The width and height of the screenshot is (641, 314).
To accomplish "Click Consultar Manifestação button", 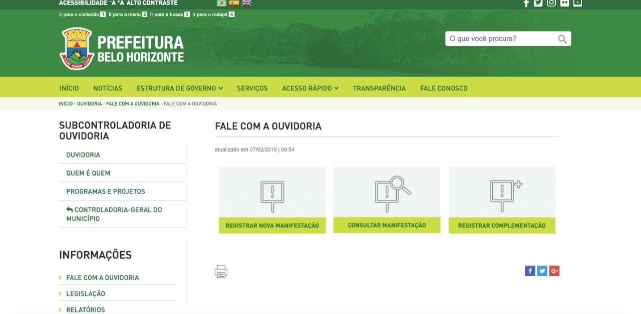I will click(387, 225).
